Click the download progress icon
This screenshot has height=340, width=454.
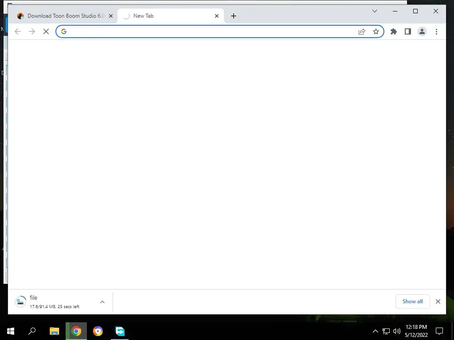point(20,301)
